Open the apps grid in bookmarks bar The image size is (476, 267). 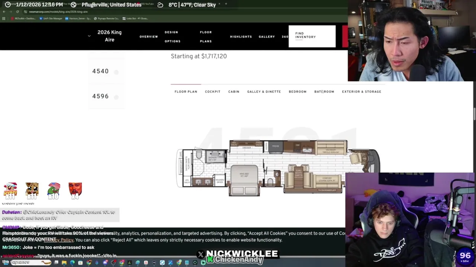[x=4, y=18]
